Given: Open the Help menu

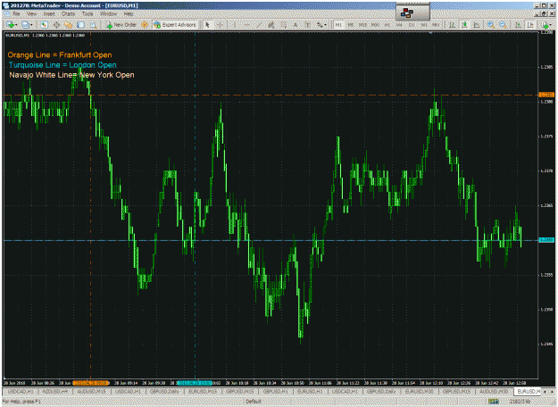Looking at the screenshot, I should (x=129, y=14).
